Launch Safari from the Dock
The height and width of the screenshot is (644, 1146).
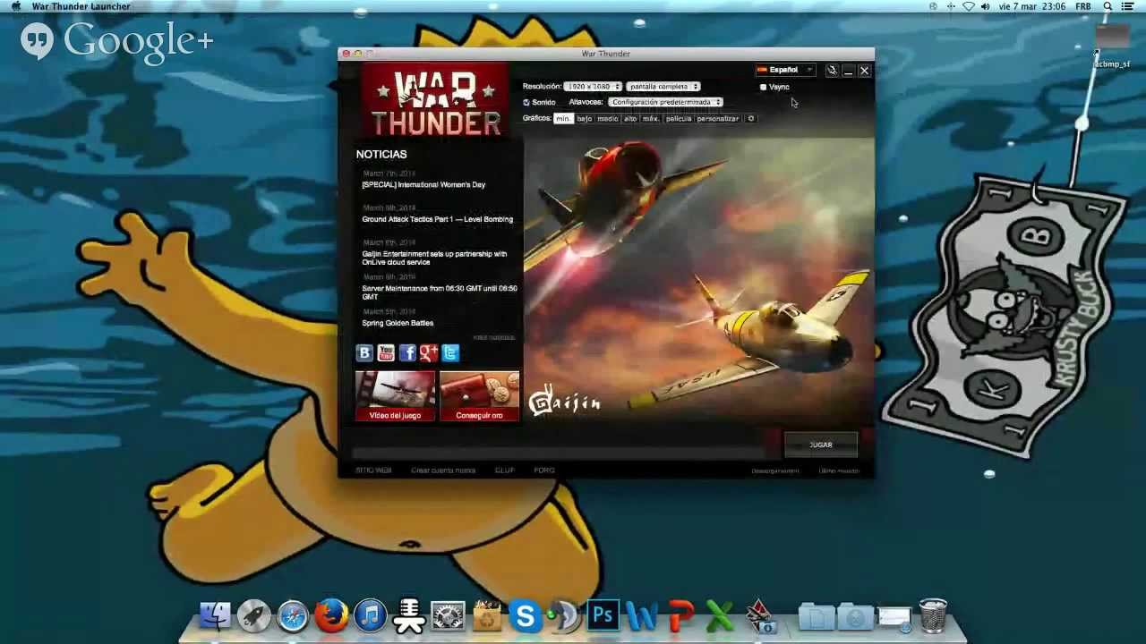point(293,615)
